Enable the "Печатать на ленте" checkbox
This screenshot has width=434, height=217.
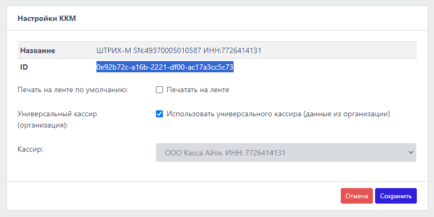click(159, 90)
